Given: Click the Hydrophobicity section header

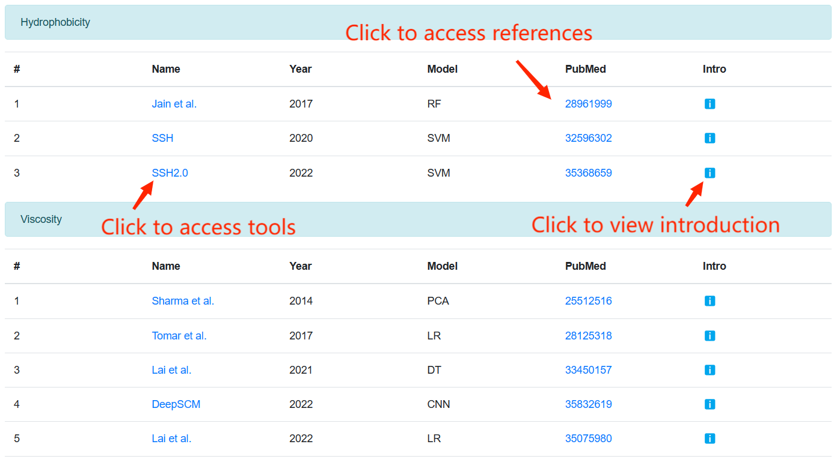Looking at the screenshot, I should (x=418, y=22).
